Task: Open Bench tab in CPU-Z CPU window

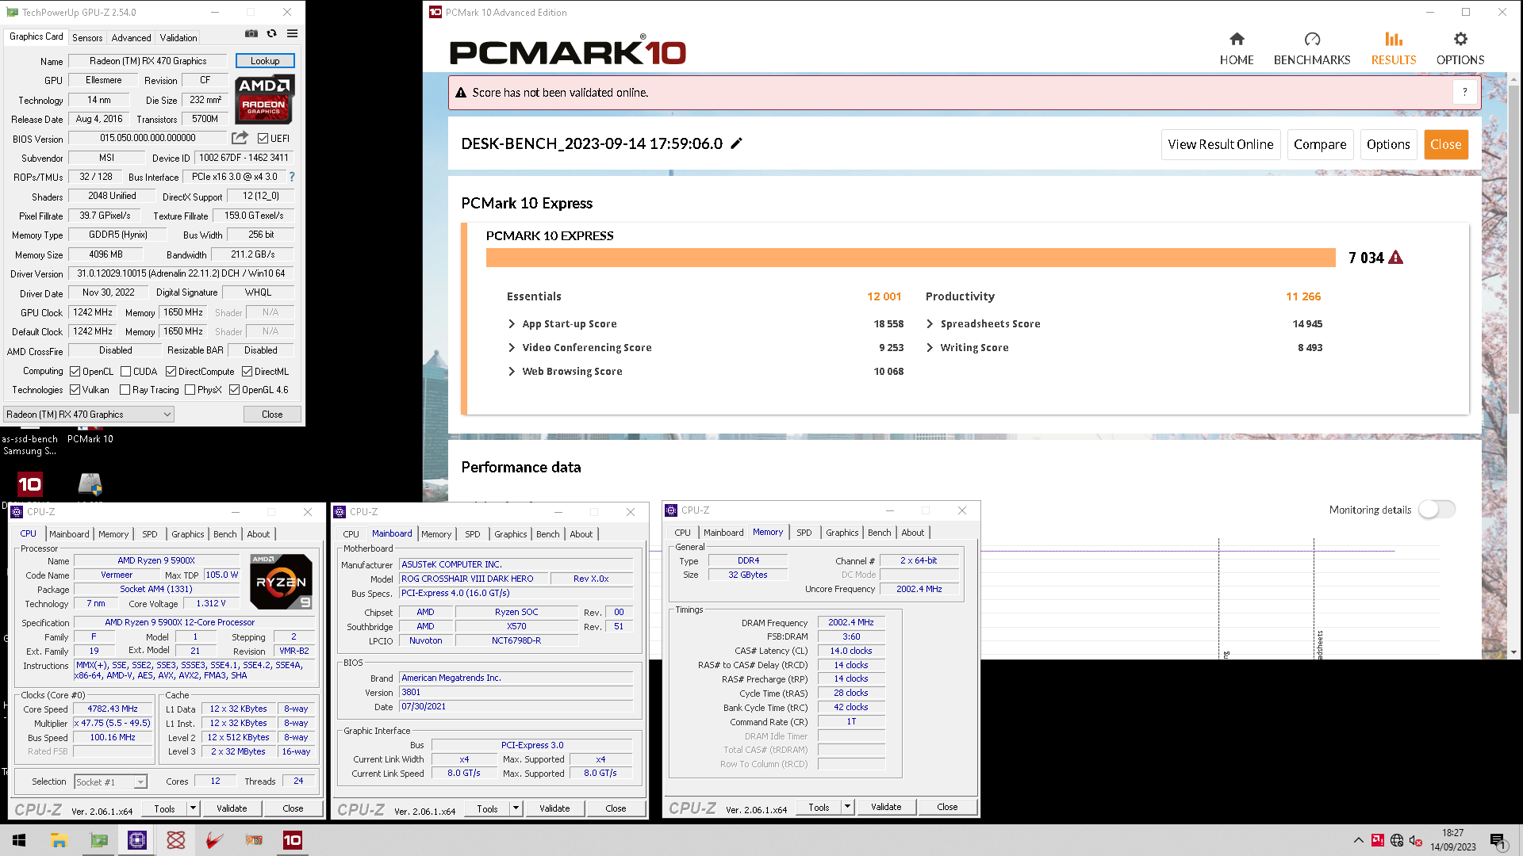Action: pyautogui.click(x=225, y=534)
